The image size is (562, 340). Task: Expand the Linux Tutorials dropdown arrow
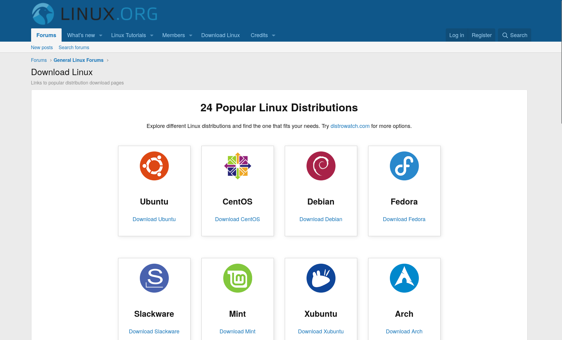click(152, 36)
